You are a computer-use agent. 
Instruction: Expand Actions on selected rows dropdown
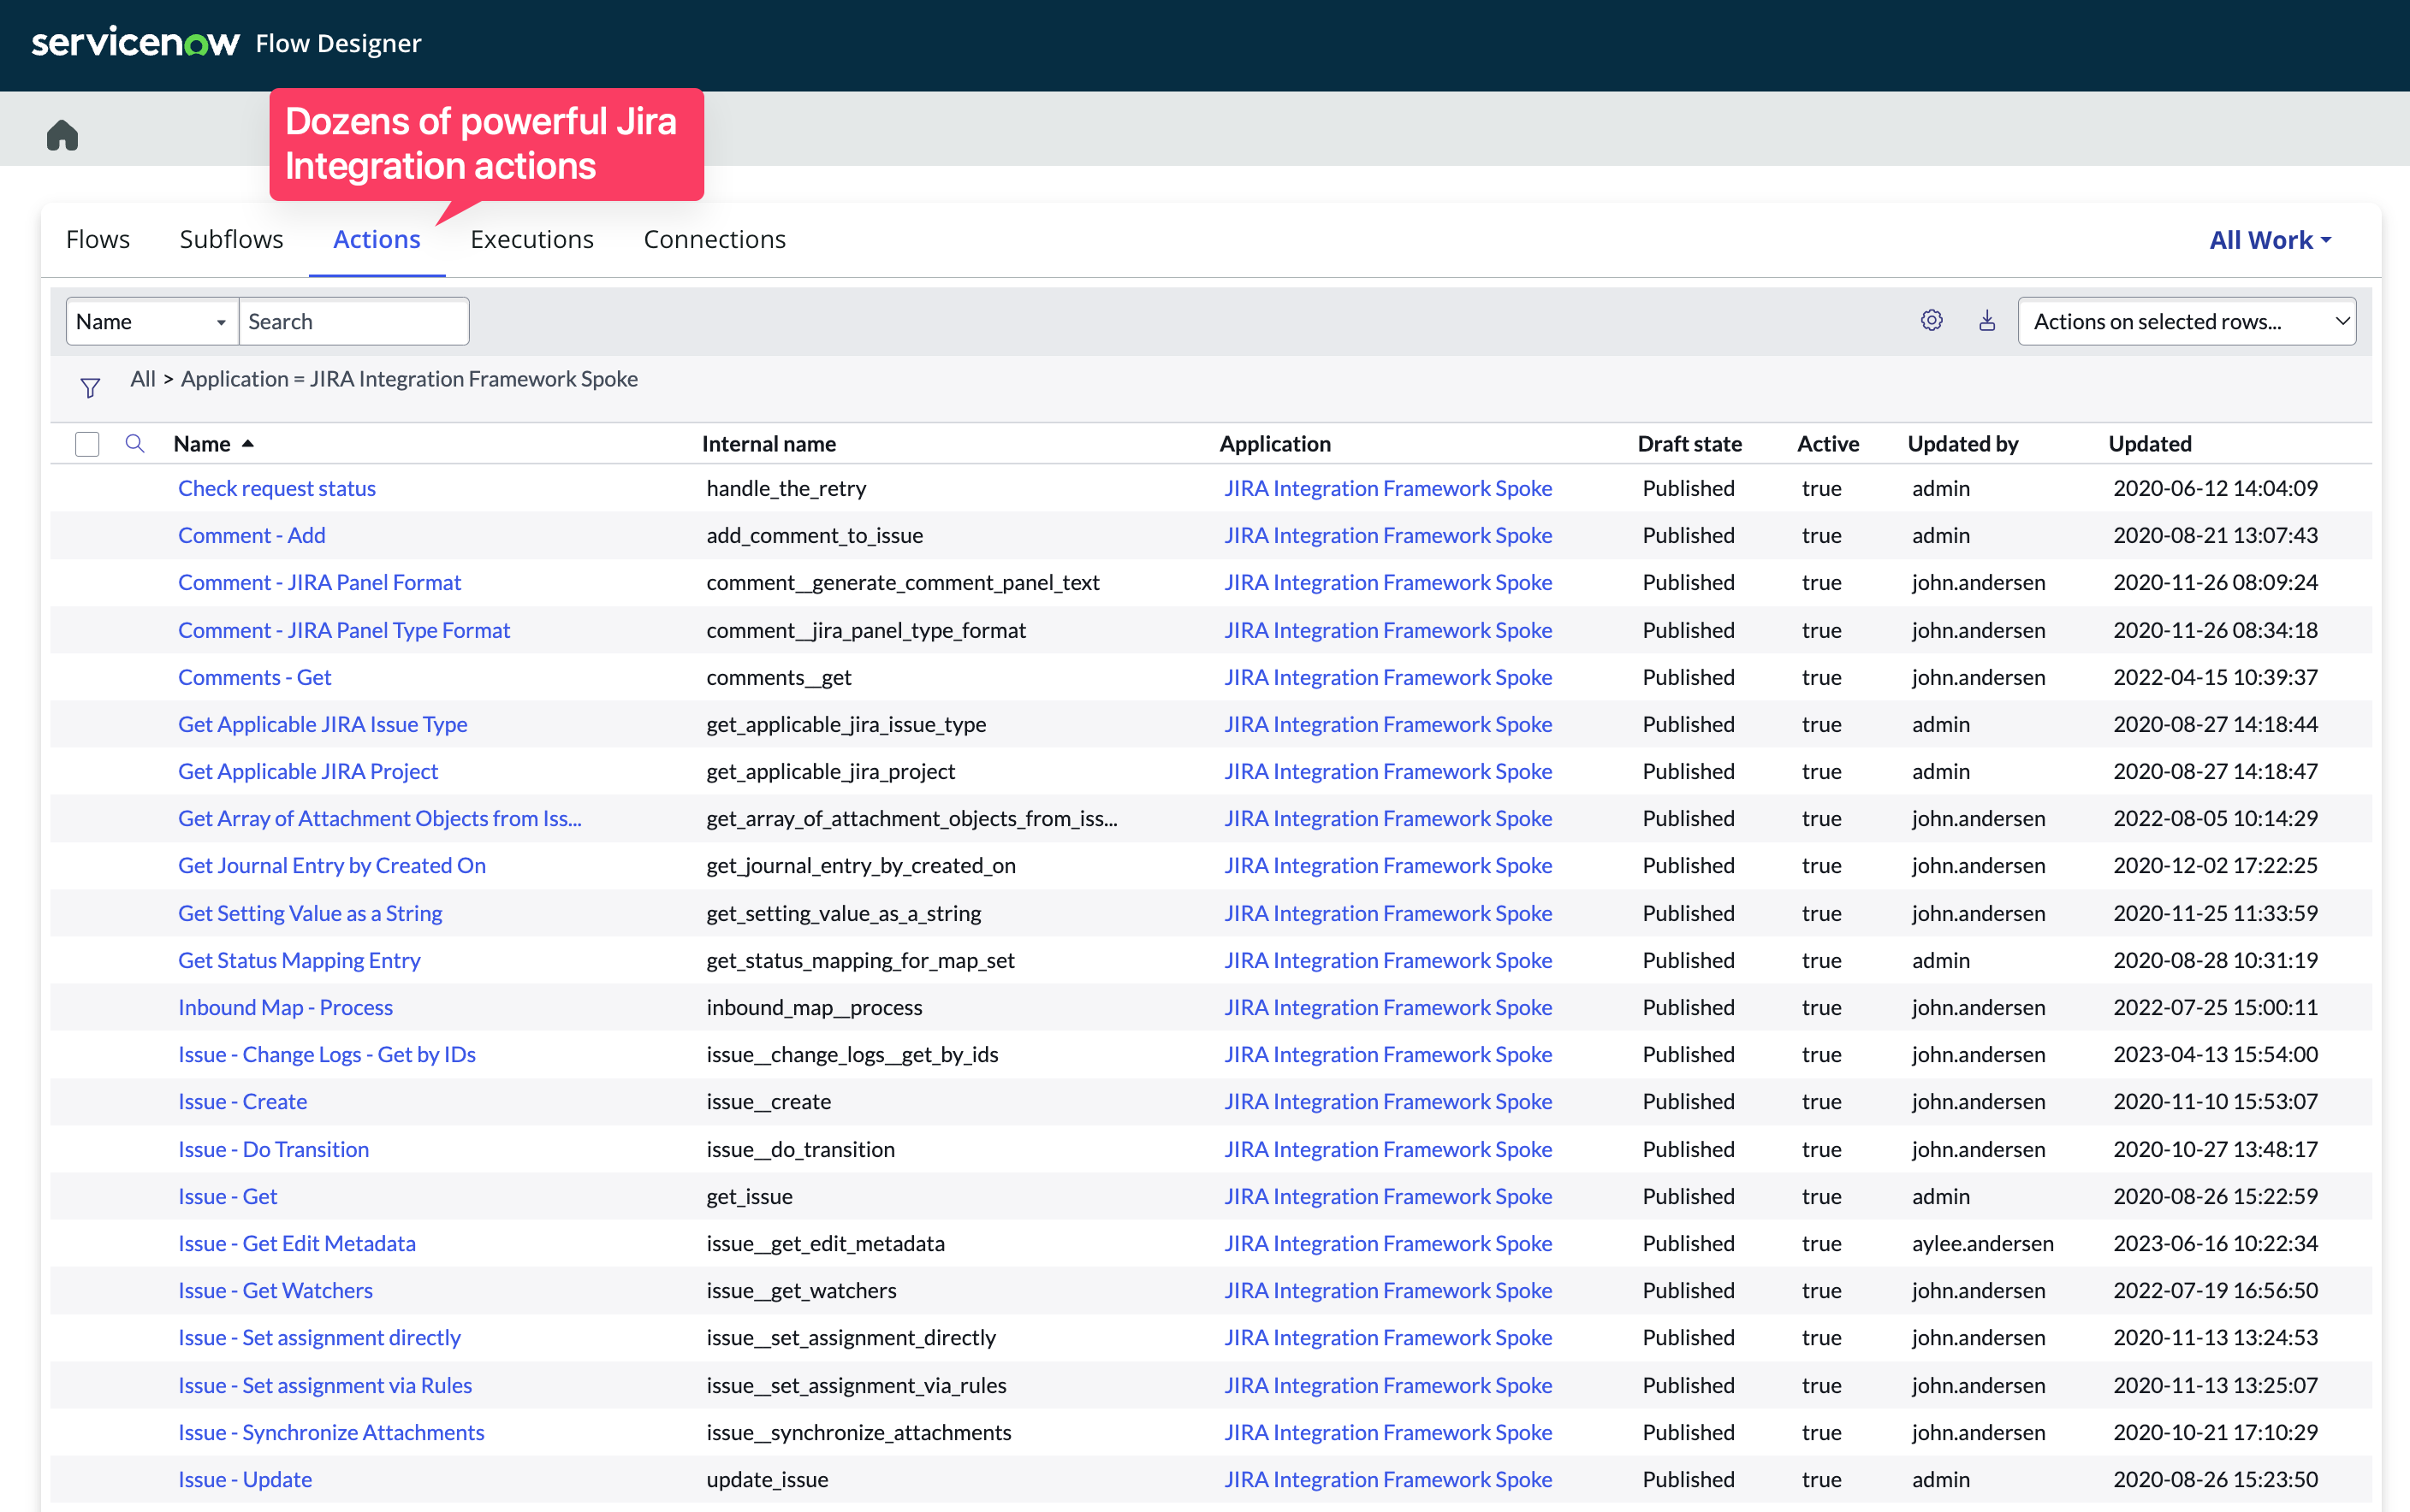[2186, 321]
